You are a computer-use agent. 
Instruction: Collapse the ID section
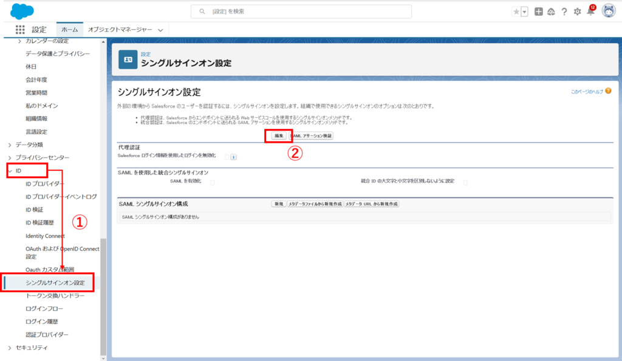[x=10, y=171]
